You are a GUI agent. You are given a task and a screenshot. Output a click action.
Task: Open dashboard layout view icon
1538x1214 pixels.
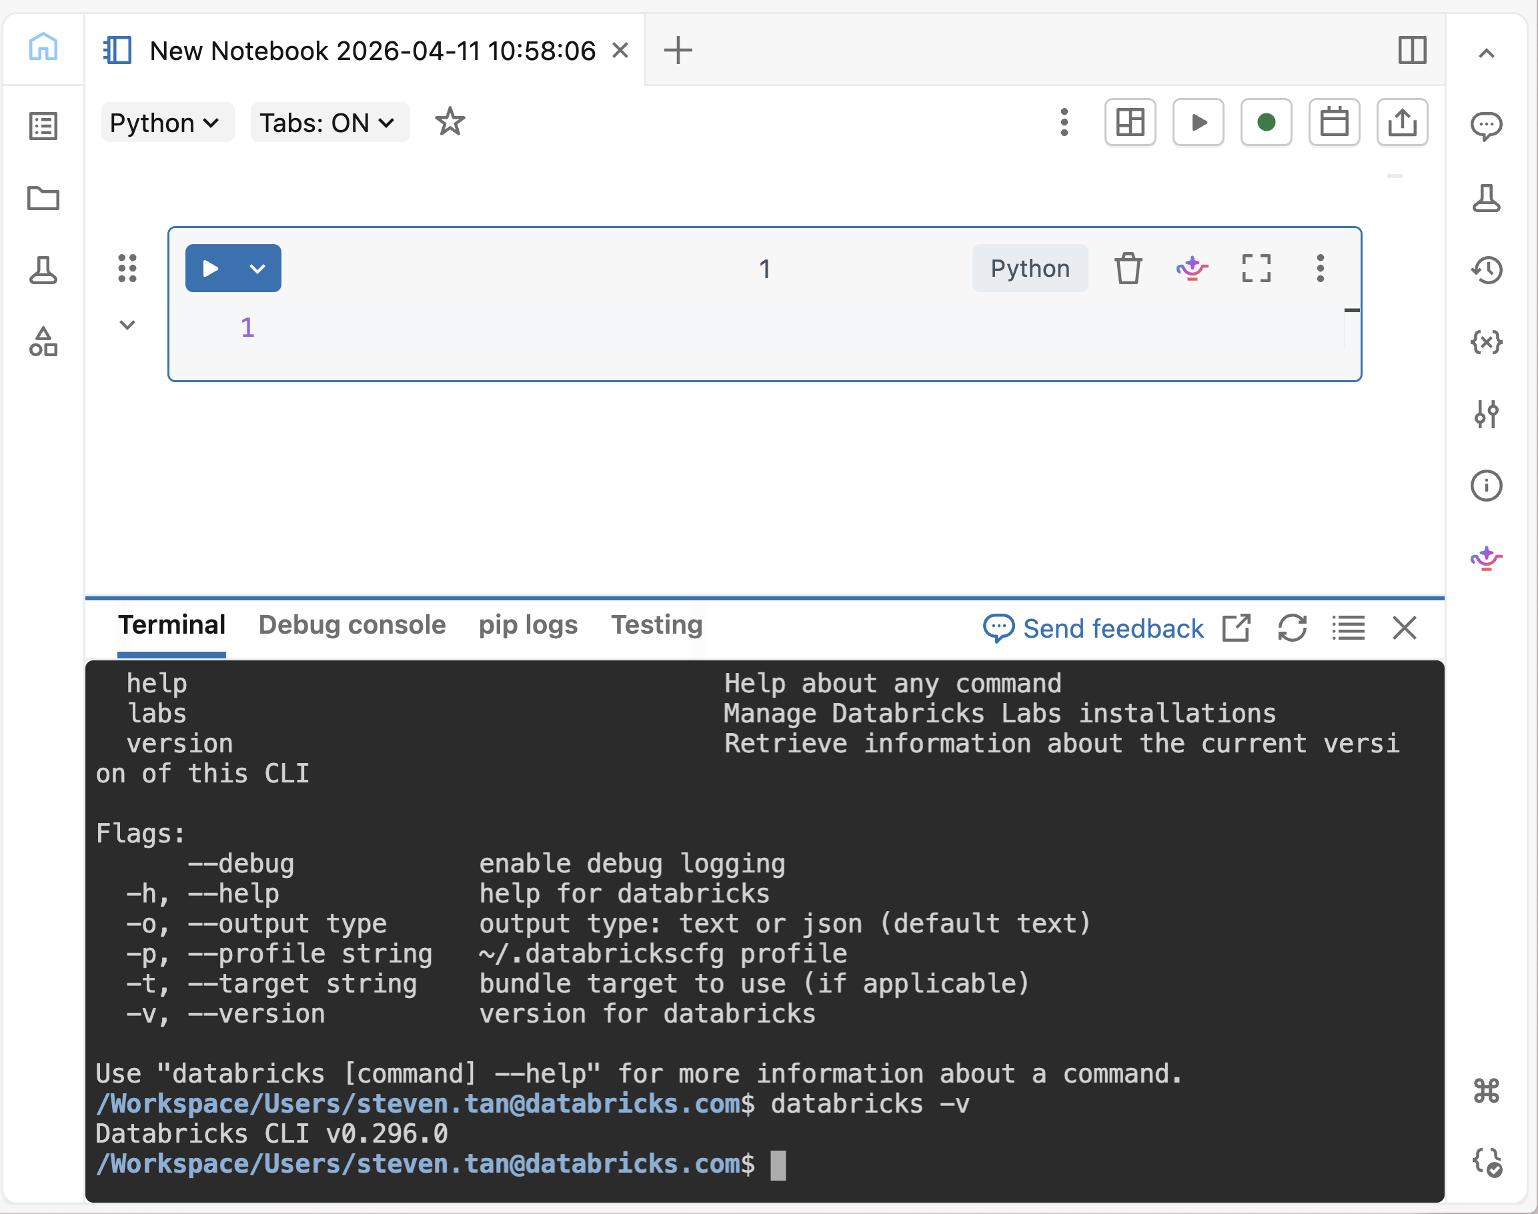click(1130, 122)
